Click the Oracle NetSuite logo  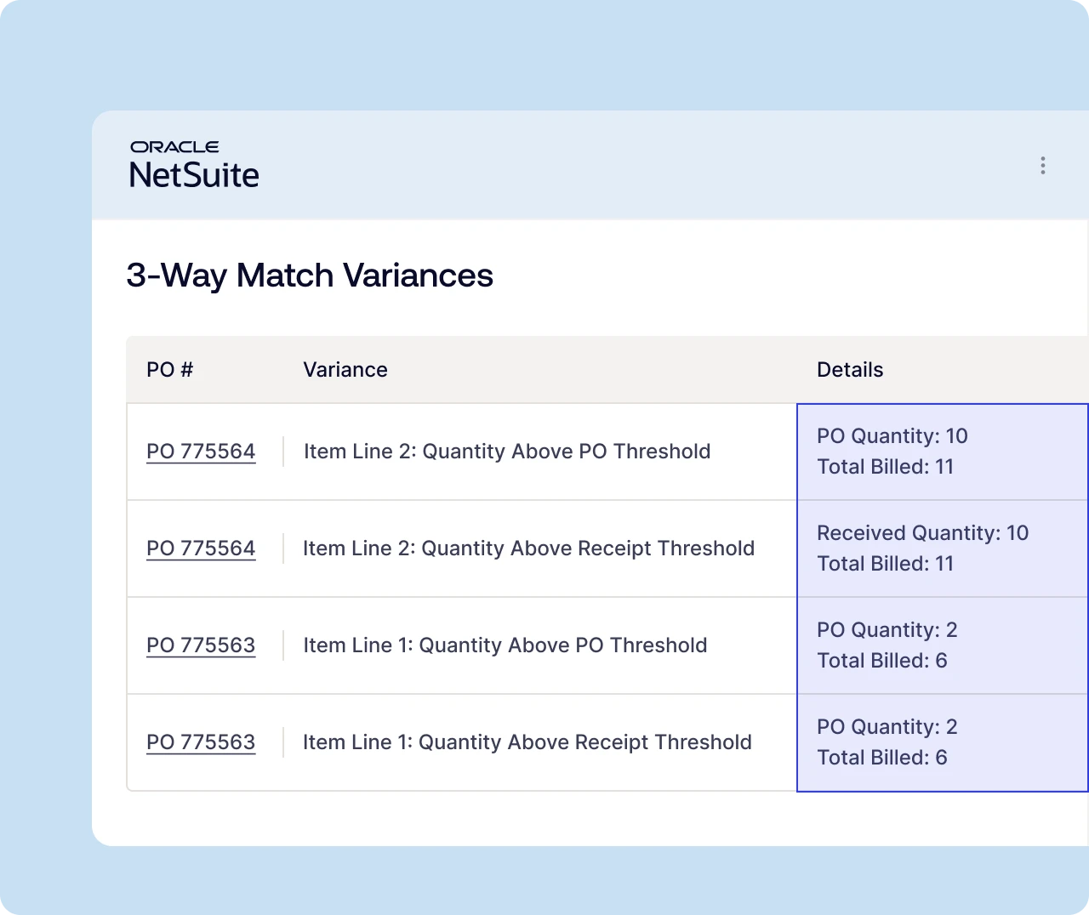tap(194, 165)
